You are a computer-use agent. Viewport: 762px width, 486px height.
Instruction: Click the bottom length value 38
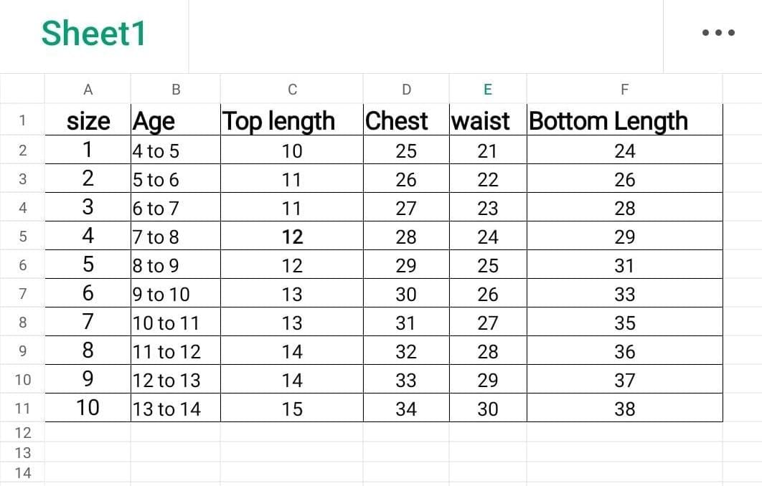(x=624, y=409)
